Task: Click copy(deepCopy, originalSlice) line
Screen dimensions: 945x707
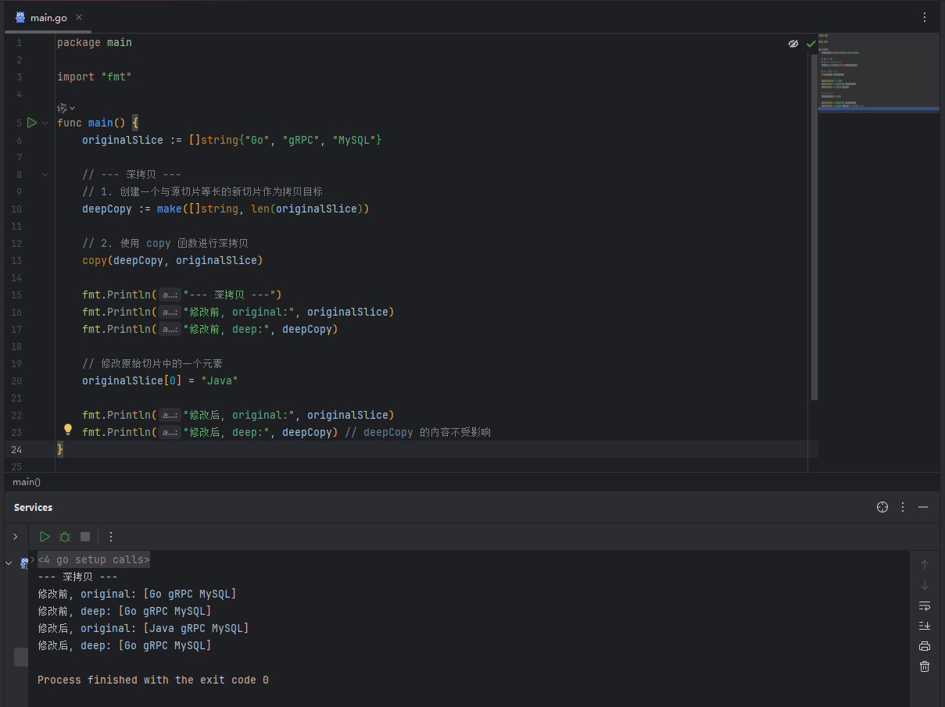Action: click(173, 260)
